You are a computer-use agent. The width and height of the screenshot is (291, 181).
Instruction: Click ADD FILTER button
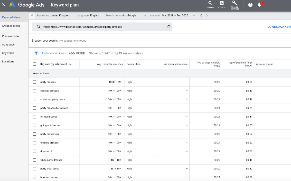coord(77,53)
